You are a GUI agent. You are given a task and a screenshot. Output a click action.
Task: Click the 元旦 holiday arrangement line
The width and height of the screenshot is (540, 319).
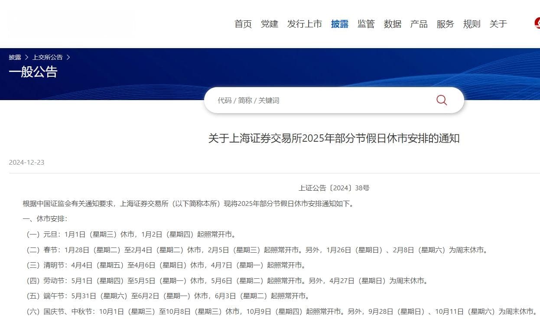coord(131,234)
